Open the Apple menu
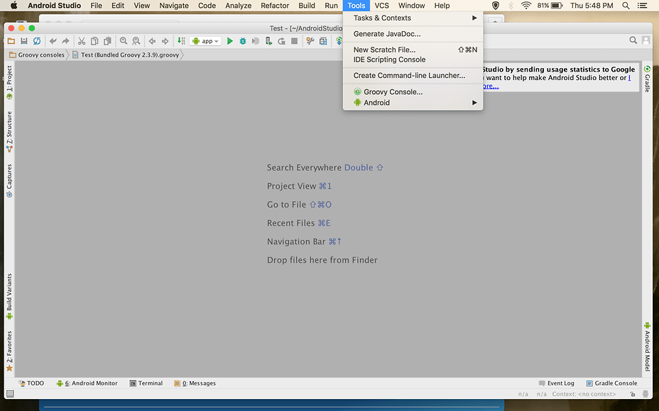This screenshot has width=659, height=411. tap(14, 6)
